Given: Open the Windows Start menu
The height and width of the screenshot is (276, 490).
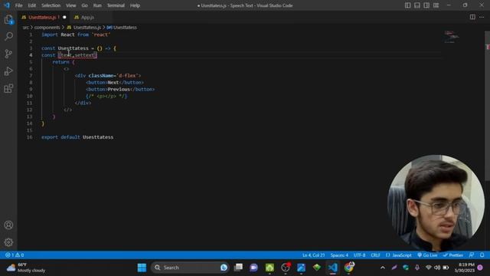Looking at the screenshot, I should (x=142, y=268).
